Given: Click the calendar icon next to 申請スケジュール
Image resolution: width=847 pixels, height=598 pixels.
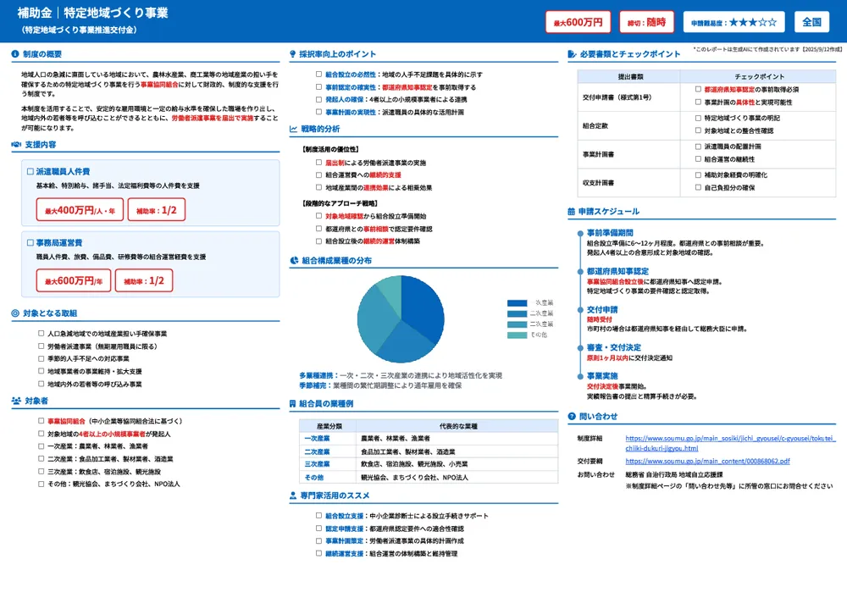Looking at the screenshot, I should coord(572,211).
